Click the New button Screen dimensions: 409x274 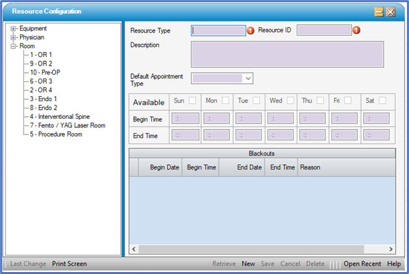click(x=248, y=264)
